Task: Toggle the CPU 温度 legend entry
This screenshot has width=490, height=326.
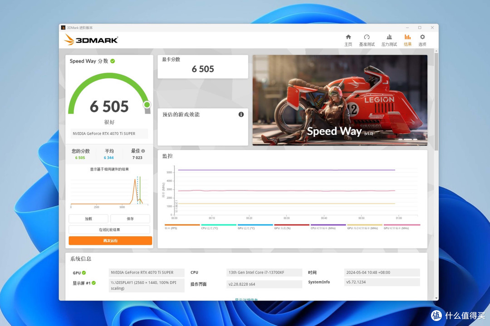Action: click(x=219, y=226)
